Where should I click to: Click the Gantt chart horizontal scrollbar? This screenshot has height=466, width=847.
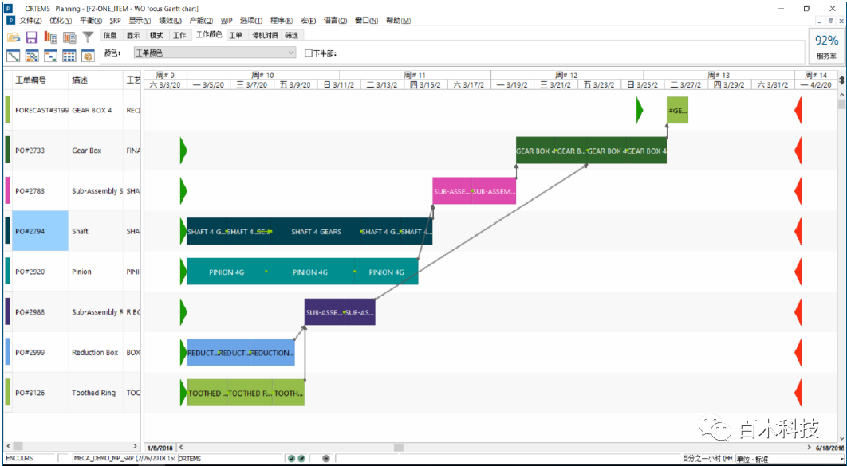coord(479,448)
